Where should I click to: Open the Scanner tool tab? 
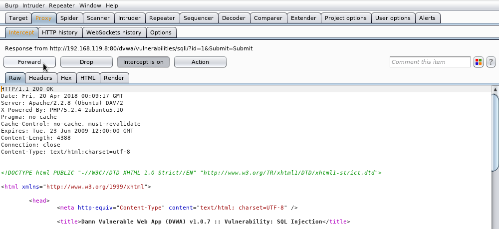tap(98, 18)
